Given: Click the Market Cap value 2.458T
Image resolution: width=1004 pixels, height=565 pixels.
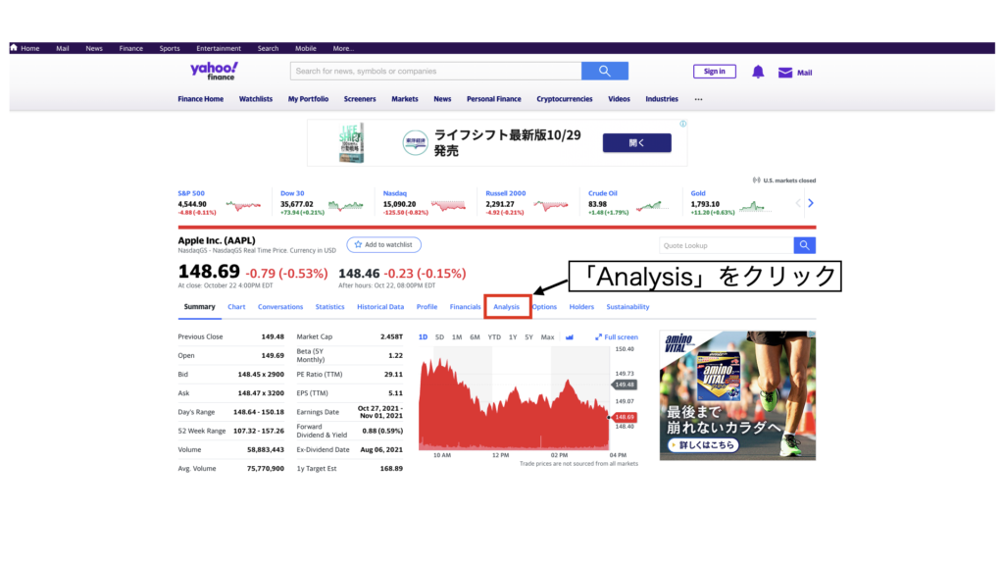Looking at the screenshot, I should (391, 336).
